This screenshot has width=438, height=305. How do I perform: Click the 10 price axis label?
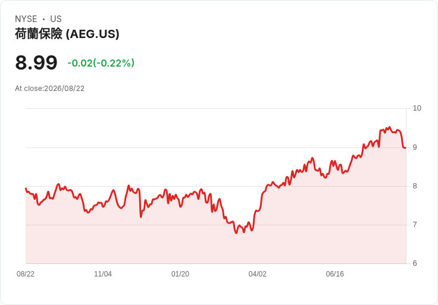(417, 108)
